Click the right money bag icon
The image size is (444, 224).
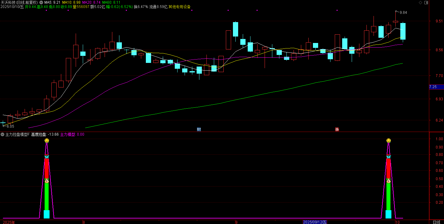pos(389,181)
